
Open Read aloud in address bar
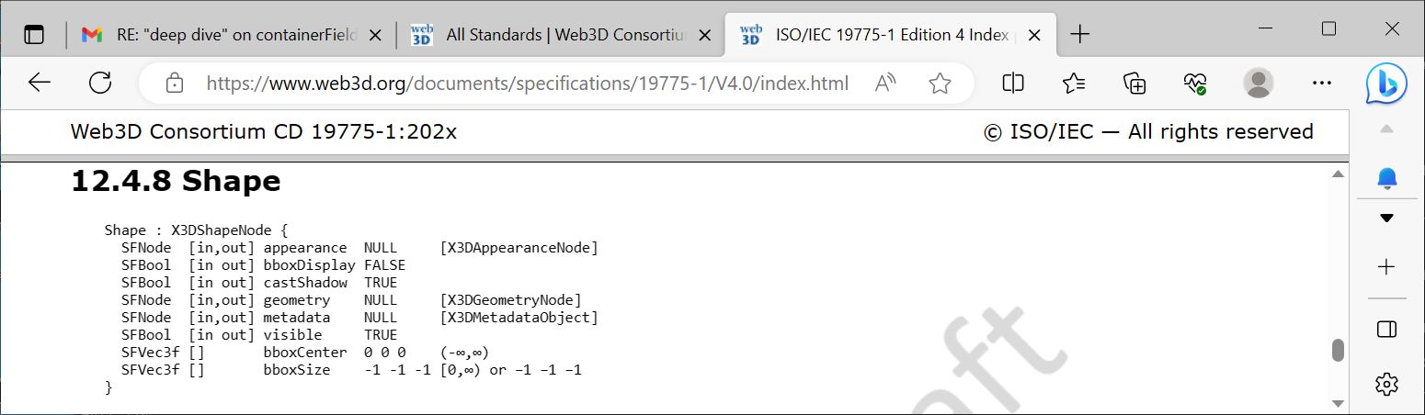885,84
